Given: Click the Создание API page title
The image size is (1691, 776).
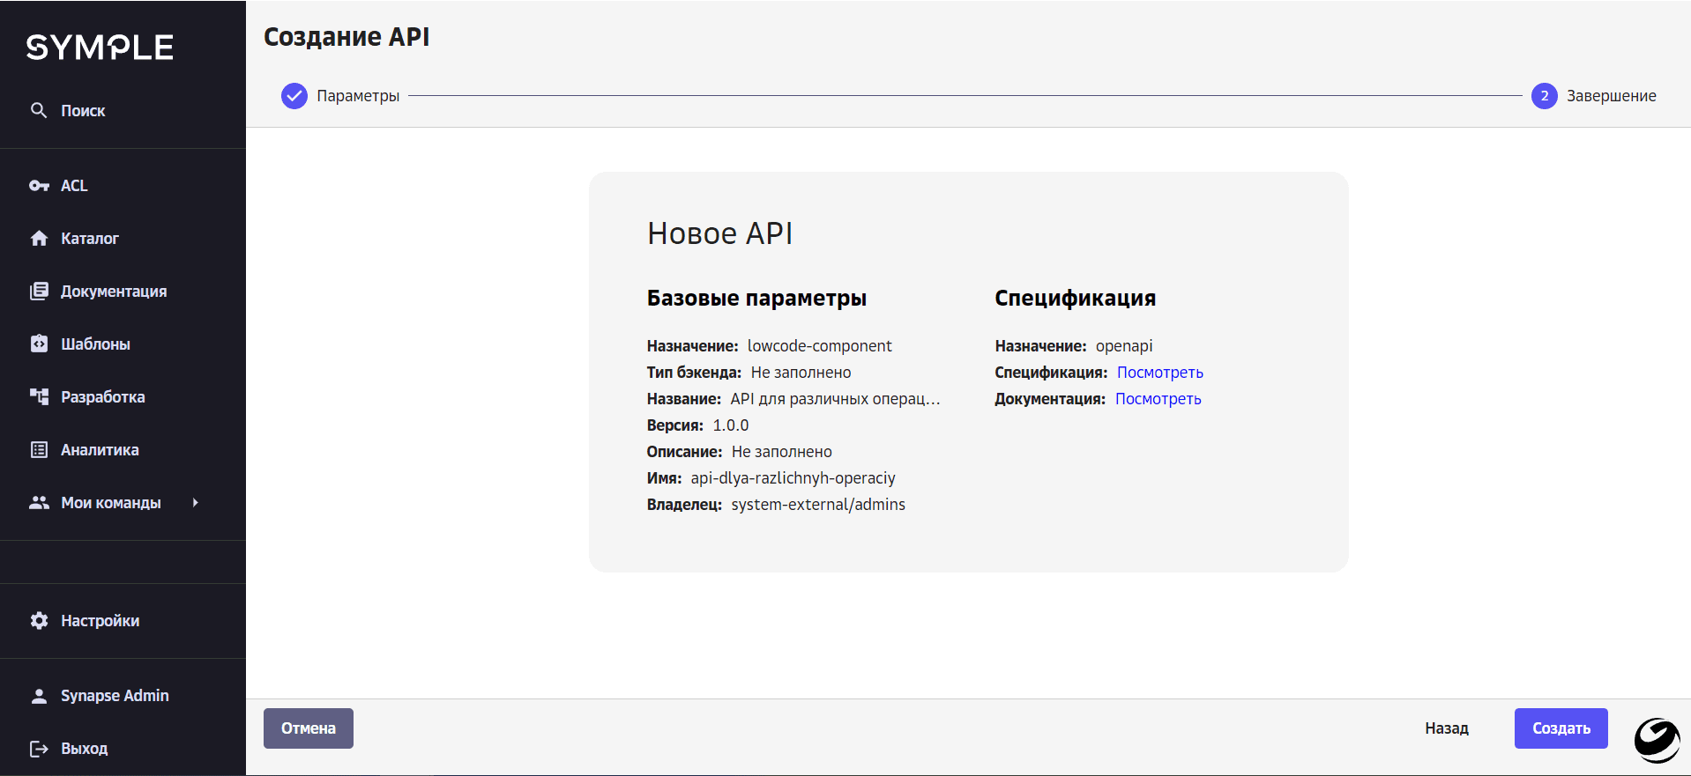Looking at the screenshot, I should pyautogui.click(x=346, y=37).
